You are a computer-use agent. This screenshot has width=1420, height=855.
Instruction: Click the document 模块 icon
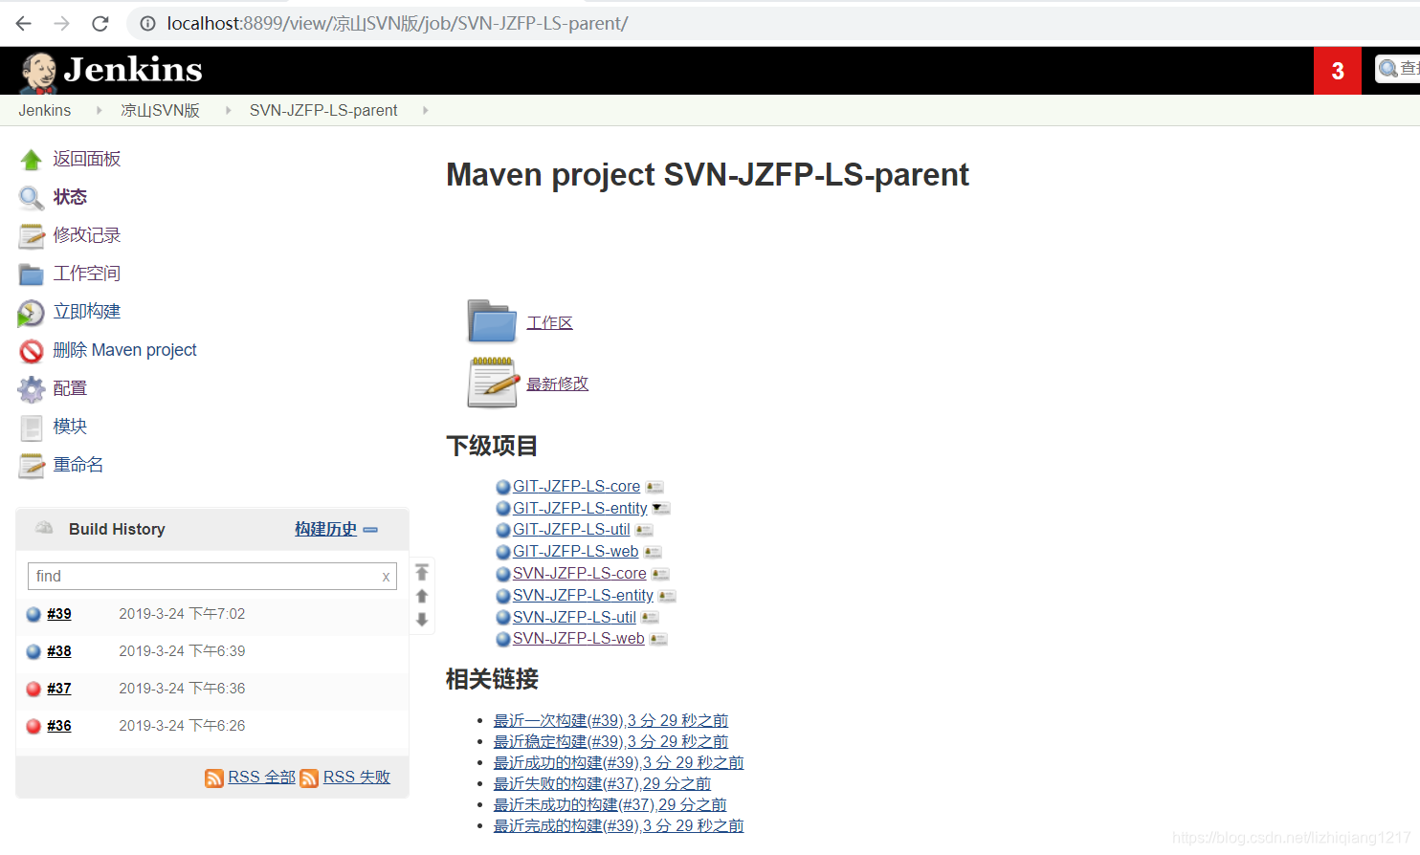[x=32, y=427]
